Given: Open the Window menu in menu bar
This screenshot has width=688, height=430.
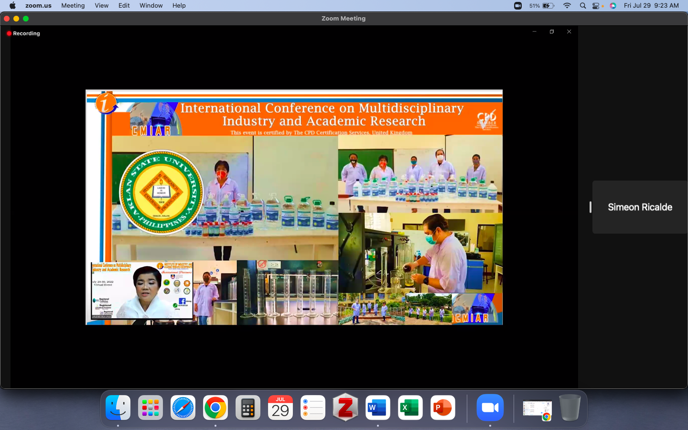Looking at the screenshot, I should point(151,6).
